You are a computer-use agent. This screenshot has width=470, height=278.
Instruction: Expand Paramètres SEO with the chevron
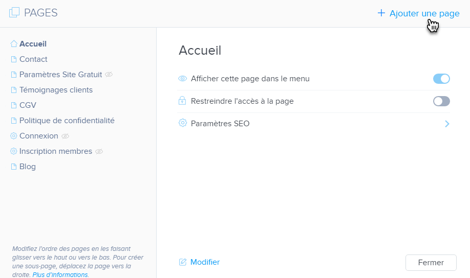coord(447,124)
